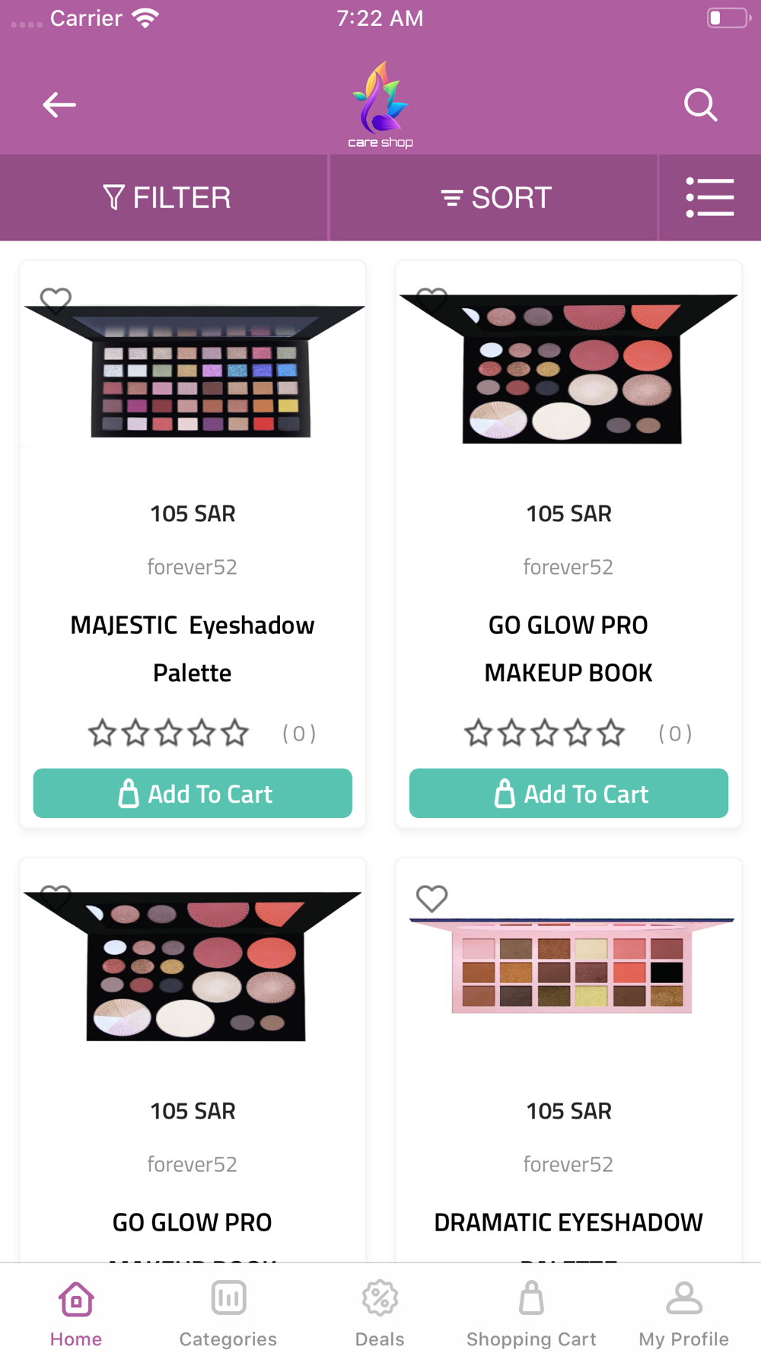Favorite the MAJESTIC Eyeshadow Palette heart
761x1353 pixels.
pyautogui.click(x=56, y=301)
